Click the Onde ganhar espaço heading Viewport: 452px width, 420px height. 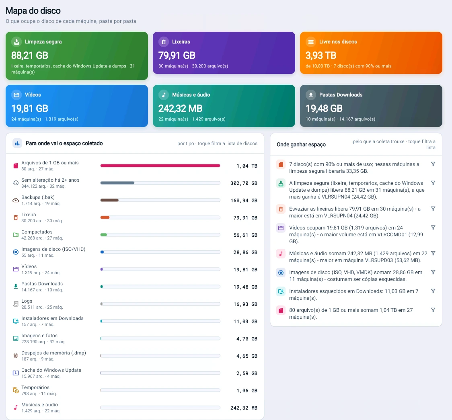[301, 144]
